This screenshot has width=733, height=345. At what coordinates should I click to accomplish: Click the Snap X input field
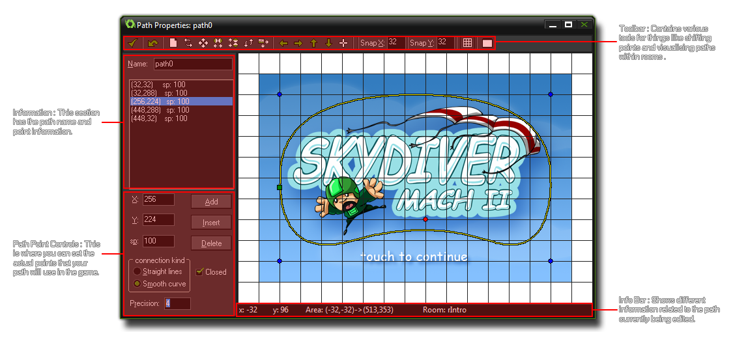(395, 43)
